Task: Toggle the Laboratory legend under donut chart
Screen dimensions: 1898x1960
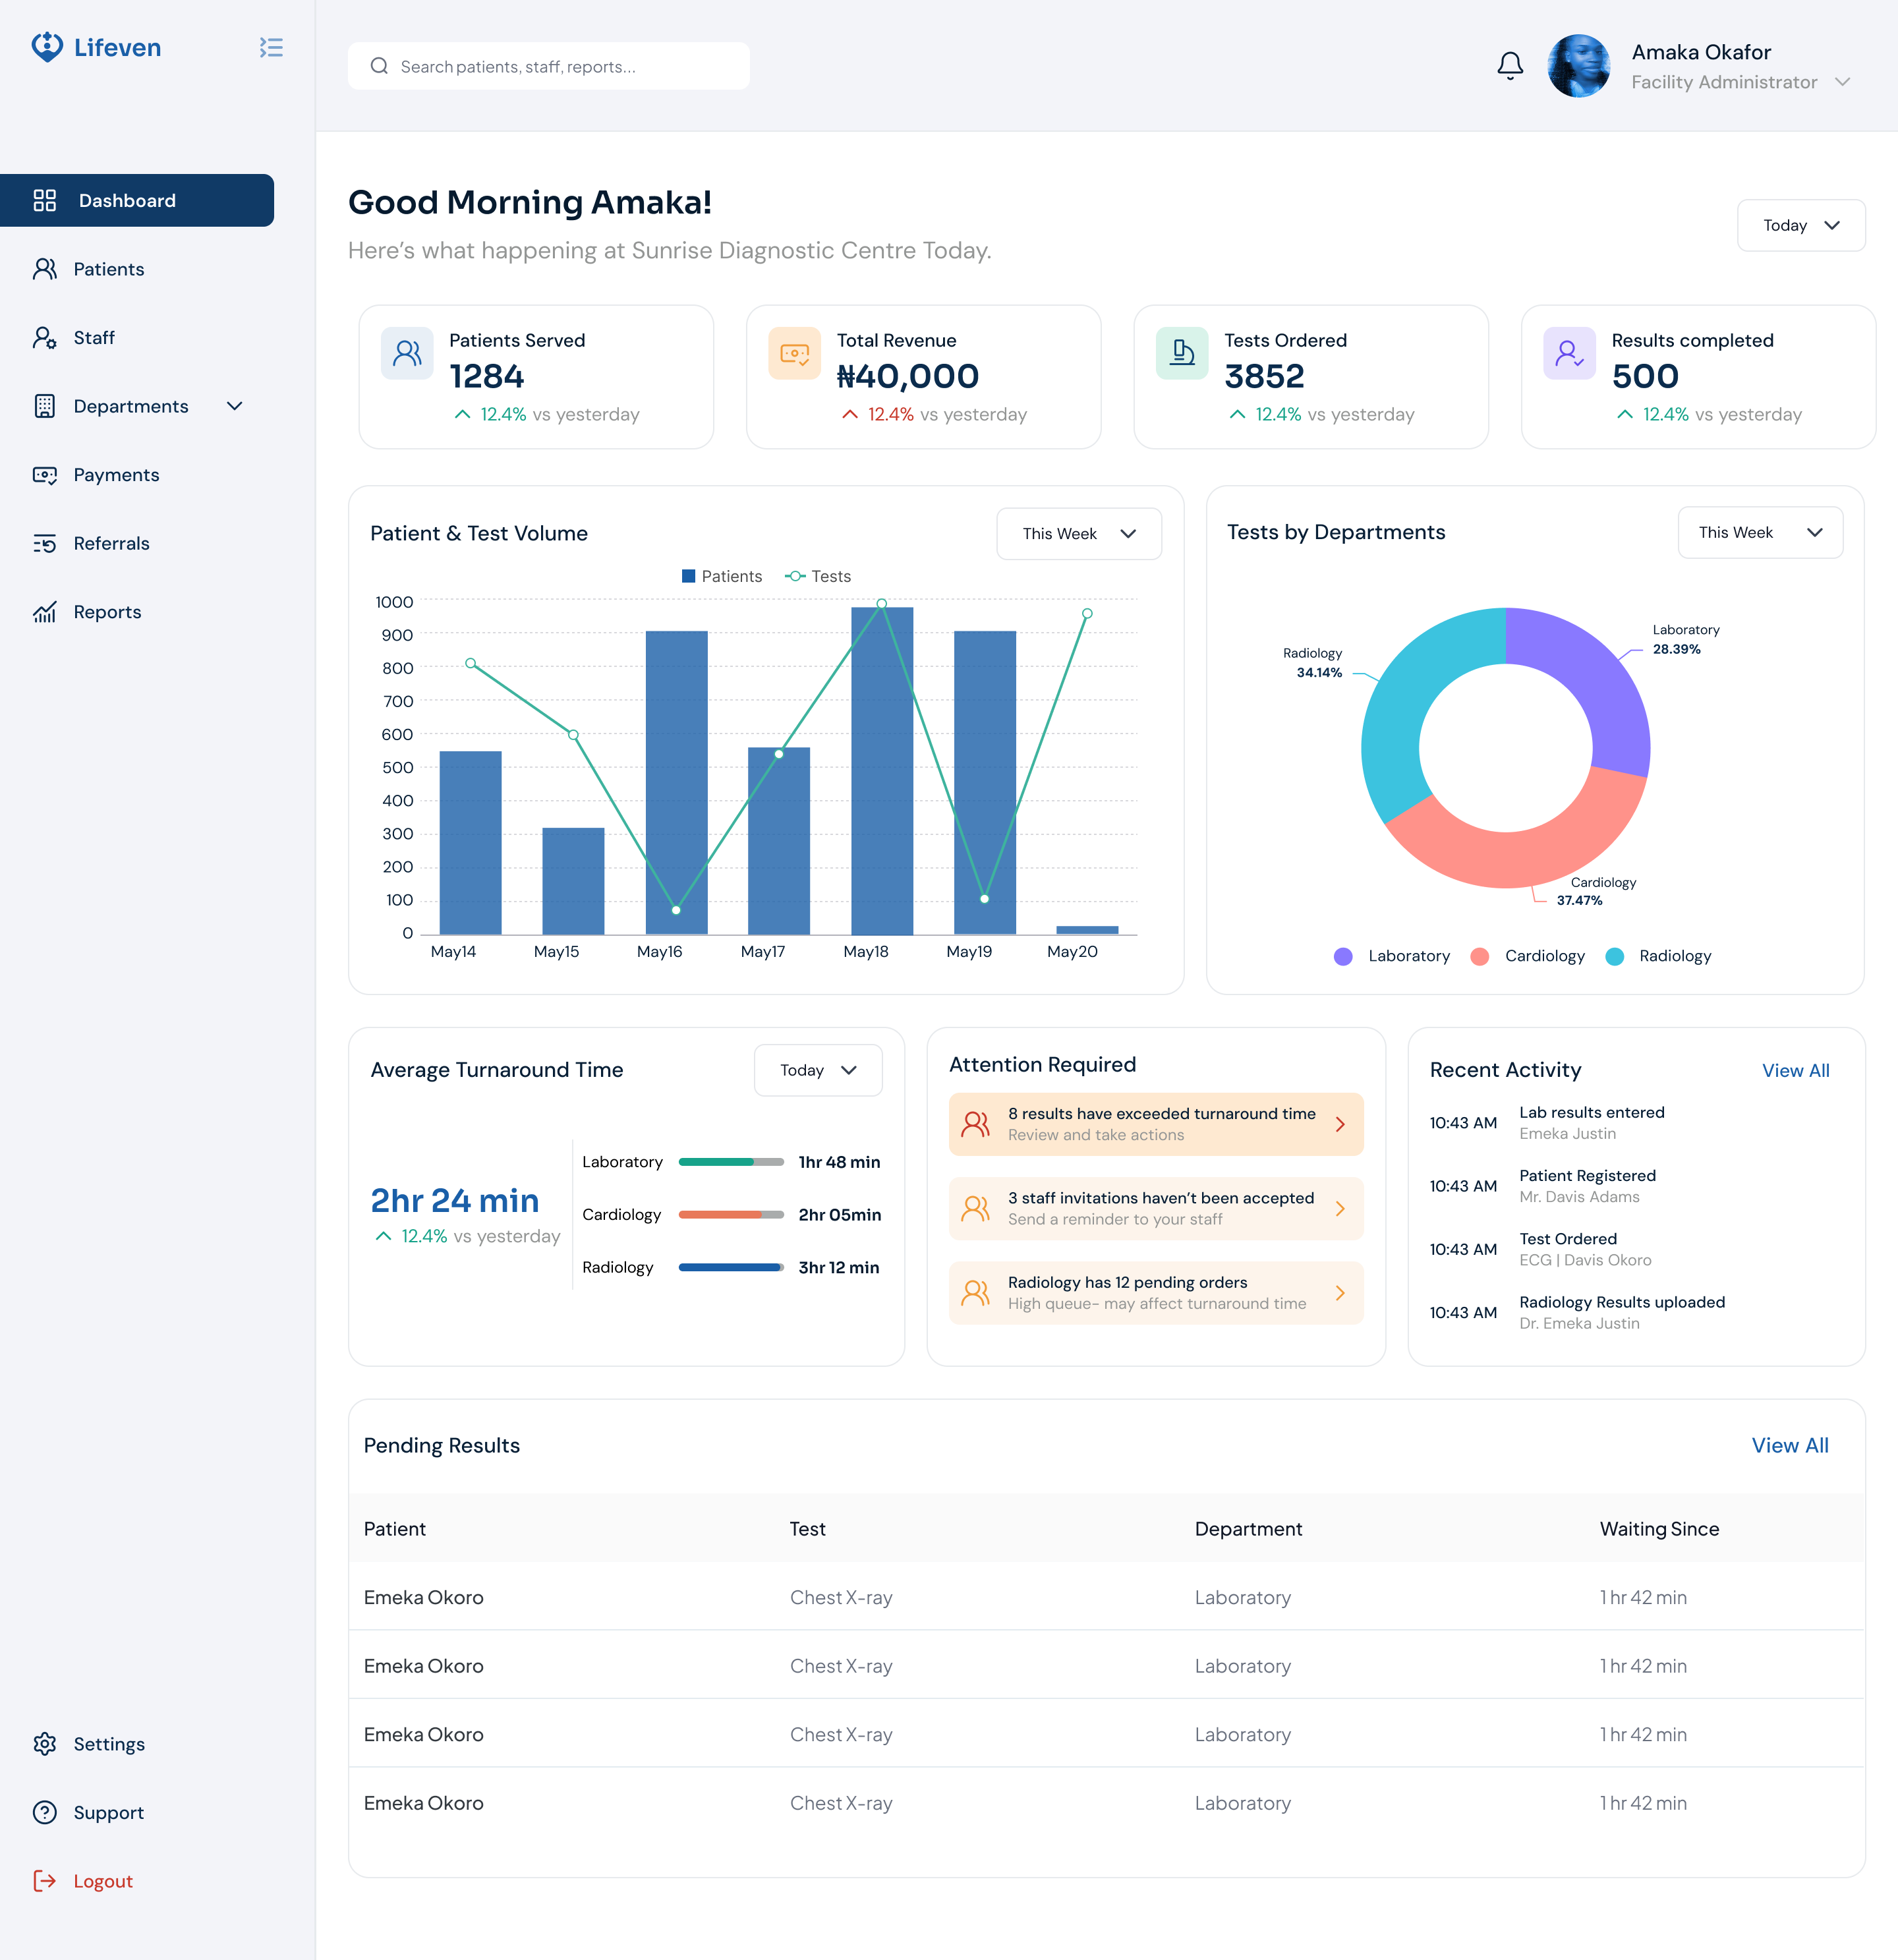Action: pyautogui.click(x=1392, y=956)
